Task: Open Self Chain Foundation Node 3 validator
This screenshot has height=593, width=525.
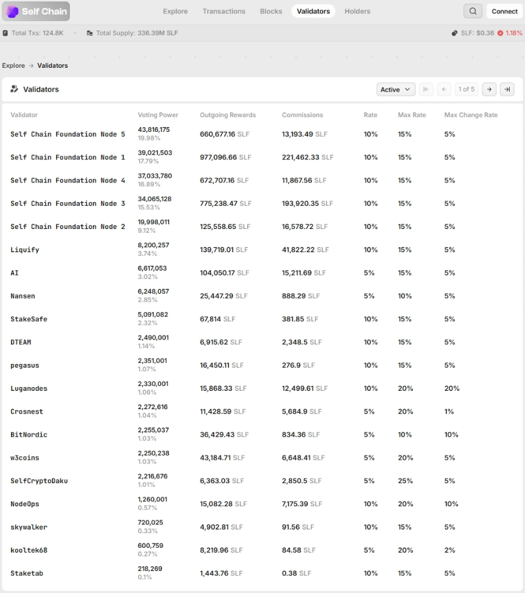Action: tap(68, 203)
